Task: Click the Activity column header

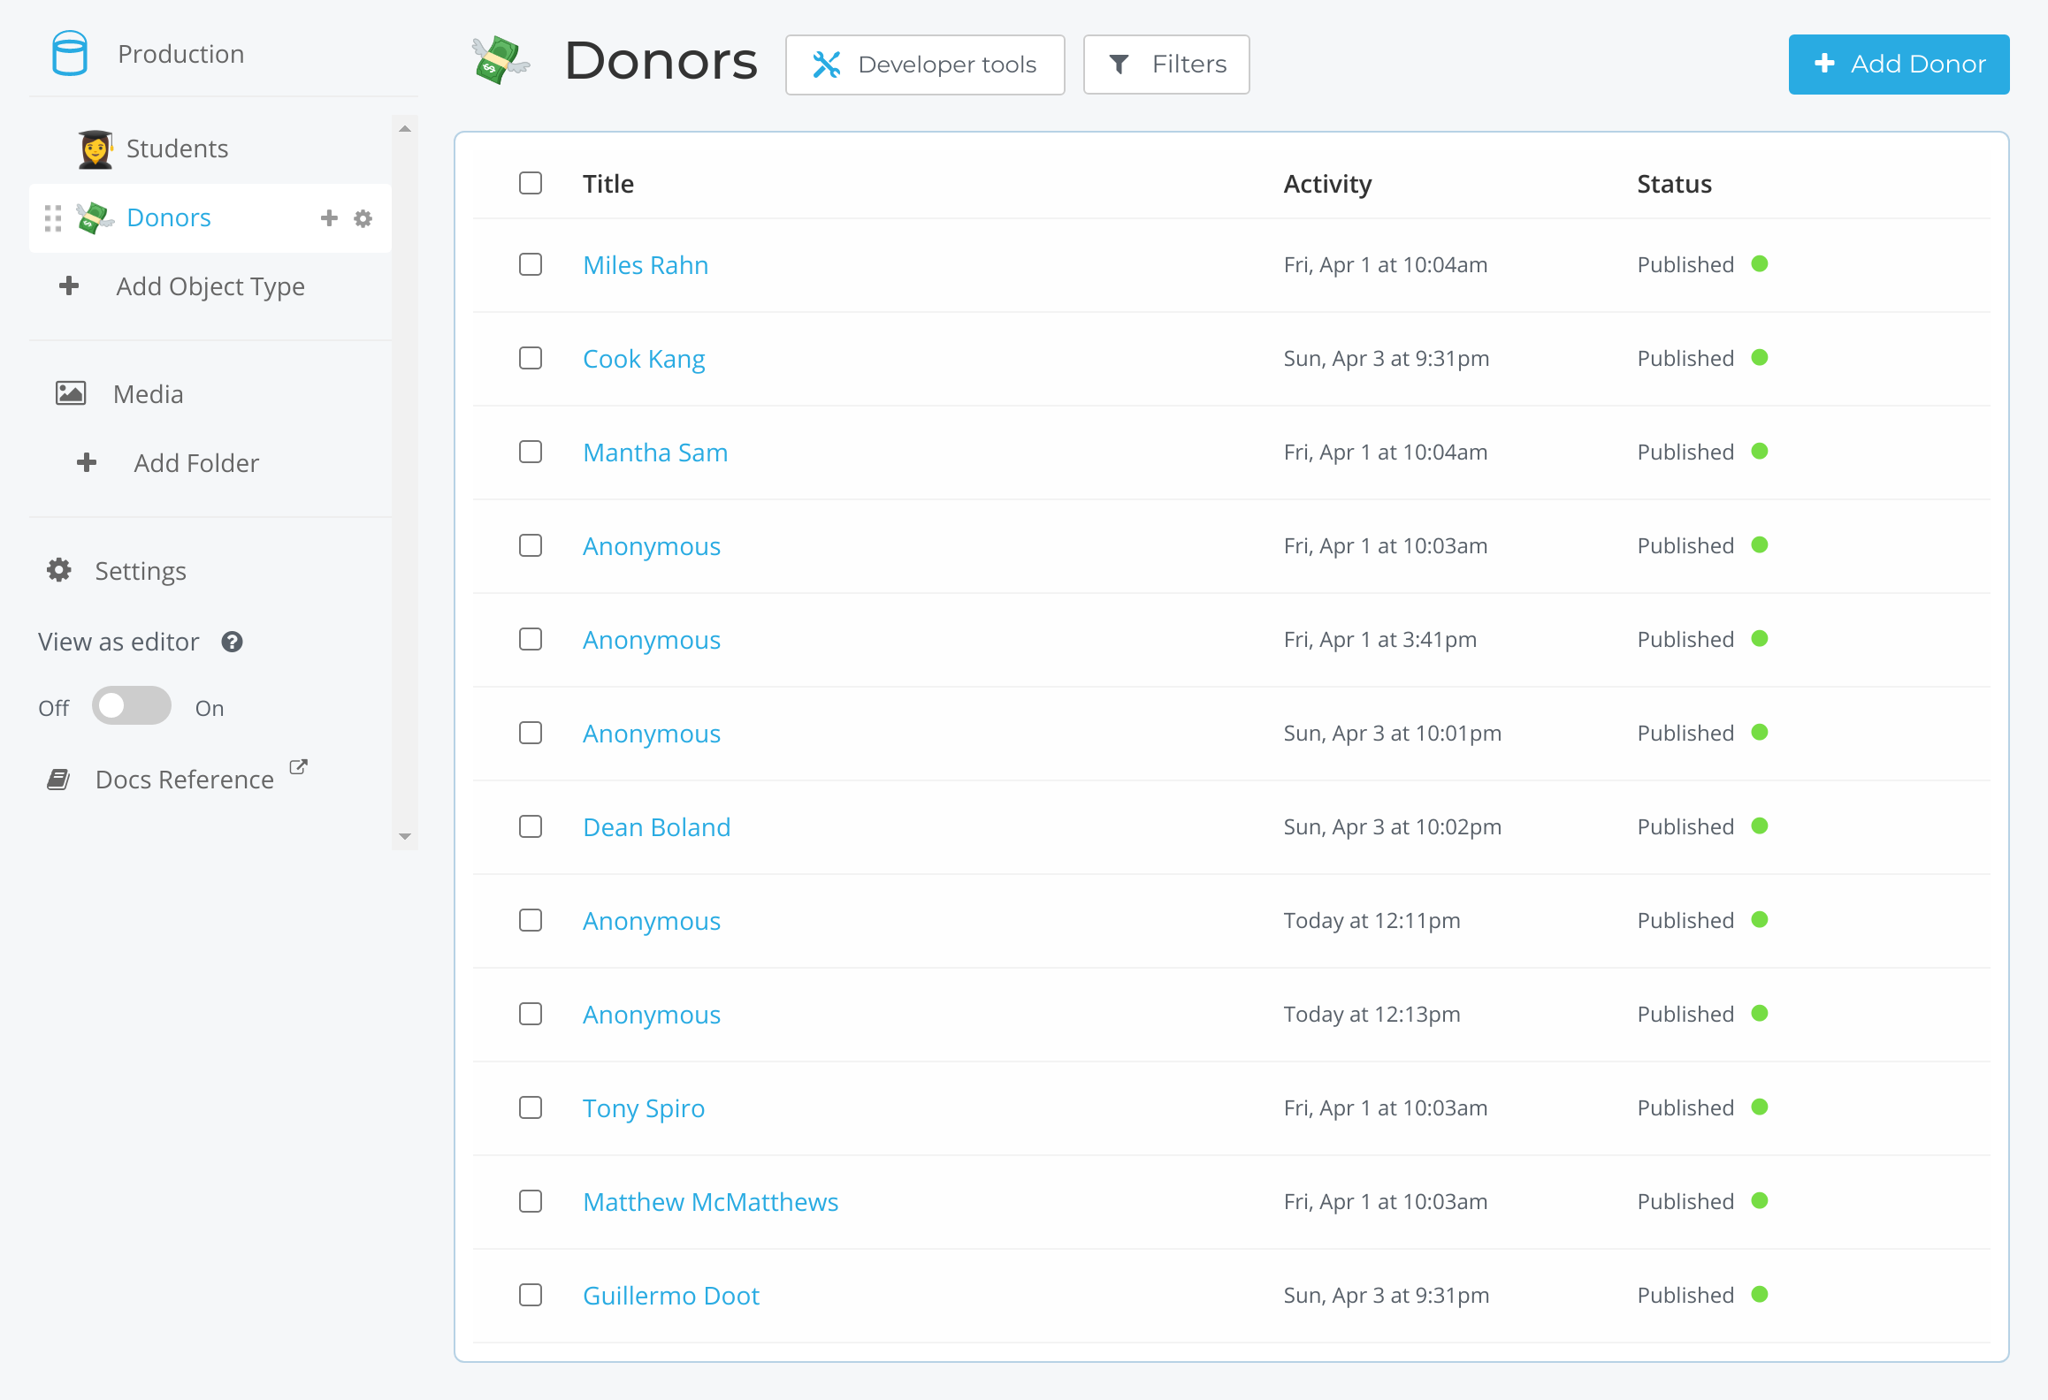Action: point(1327,184)
